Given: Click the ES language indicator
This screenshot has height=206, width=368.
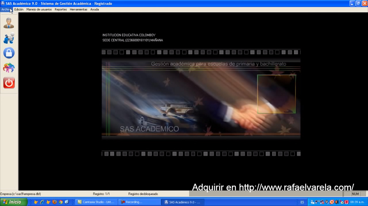Looking at the screenshot, I should 302,202.
